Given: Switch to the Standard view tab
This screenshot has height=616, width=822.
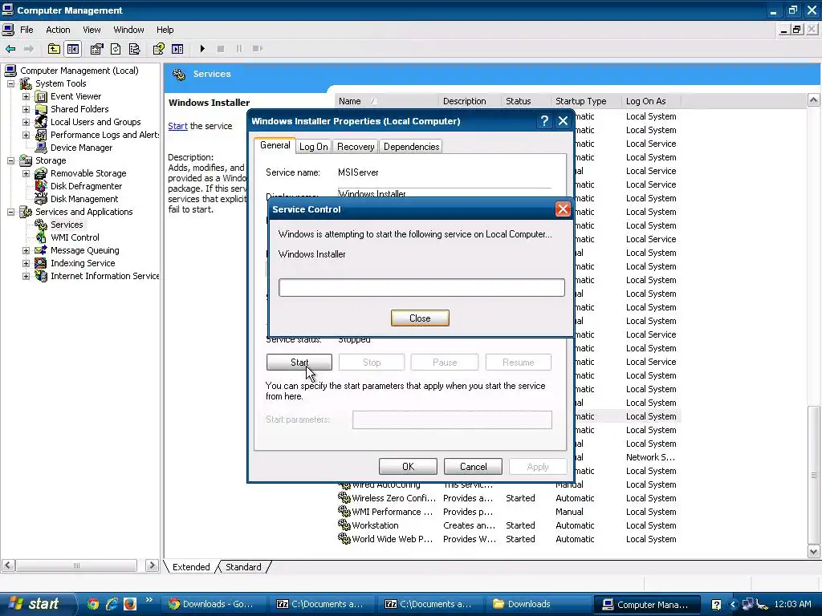Looking at the screenshot, I should tap(243, 567).
